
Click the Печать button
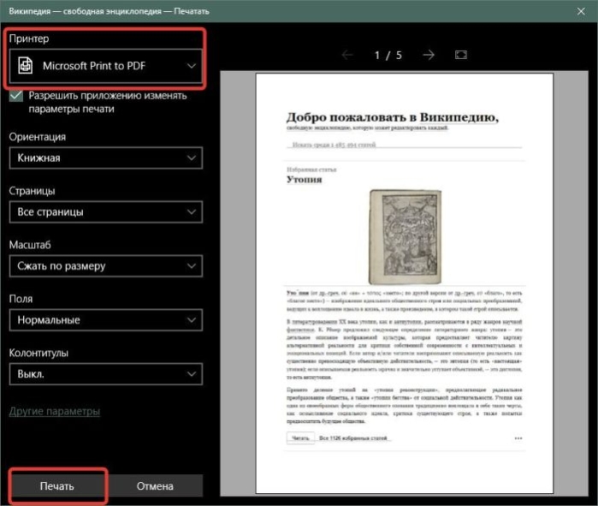(x=57, y=485)
